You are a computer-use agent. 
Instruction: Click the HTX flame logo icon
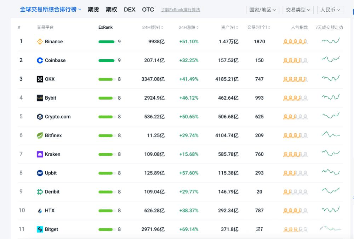coord(40,211)
